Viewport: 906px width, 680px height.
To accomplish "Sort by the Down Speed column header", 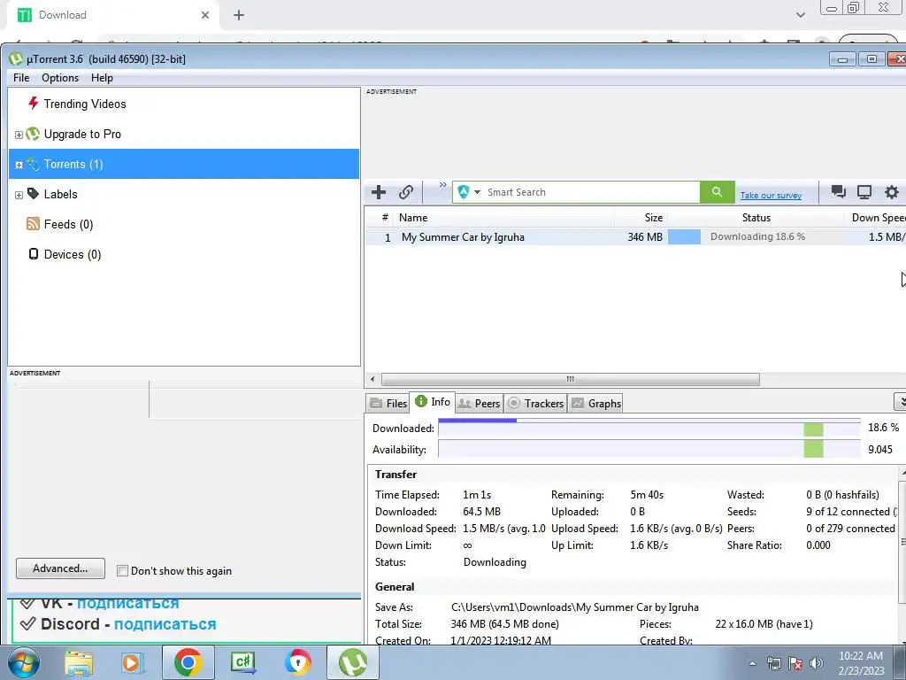I will [x=877, y=218].
